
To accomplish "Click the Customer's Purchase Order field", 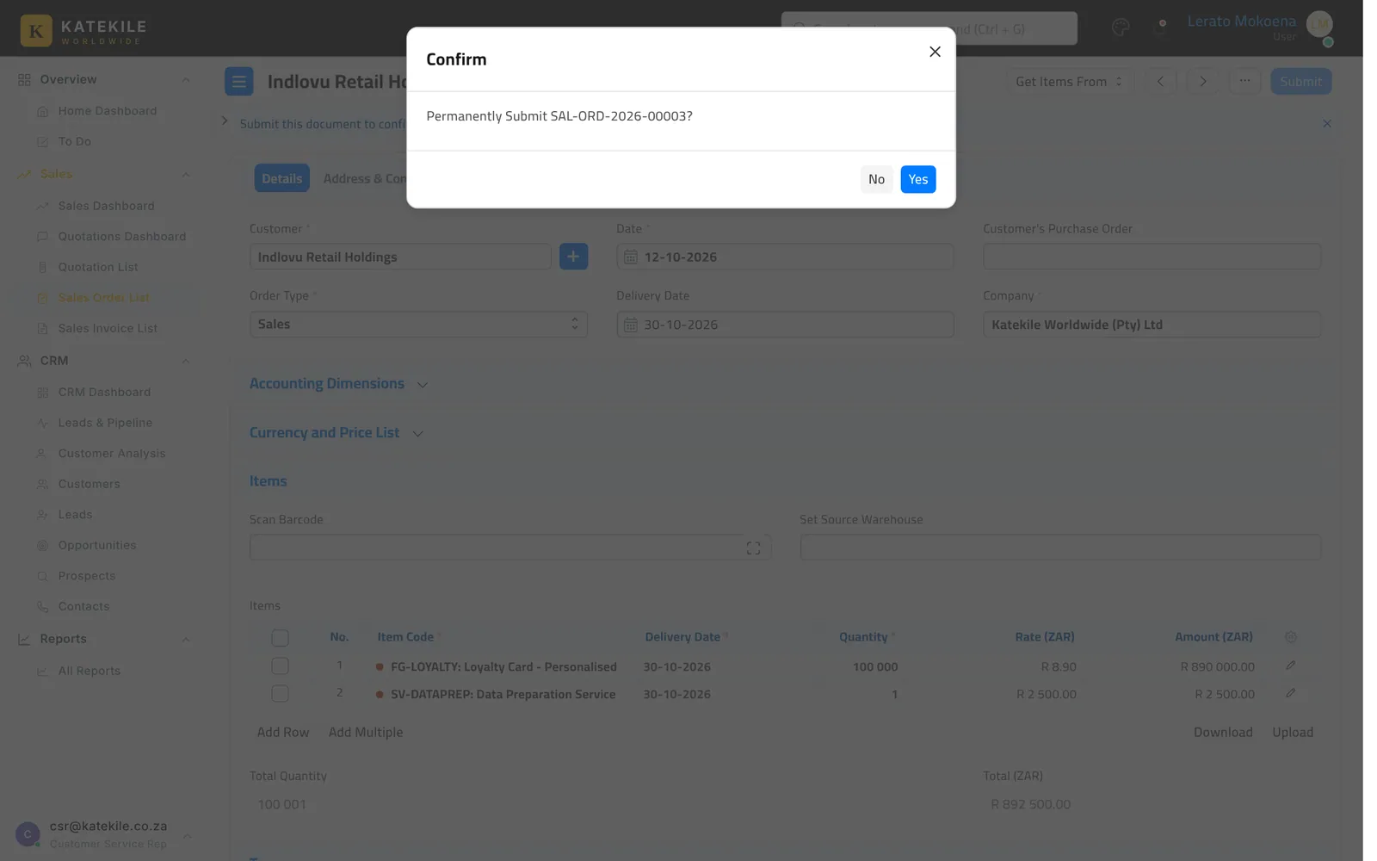I will (x=1152, y=257).
